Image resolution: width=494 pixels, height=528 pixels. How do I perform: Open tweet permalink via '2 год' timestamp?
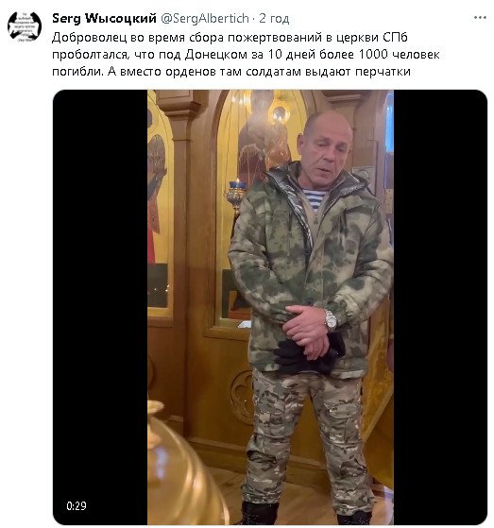pyautogui.click(x=274, y=18)
